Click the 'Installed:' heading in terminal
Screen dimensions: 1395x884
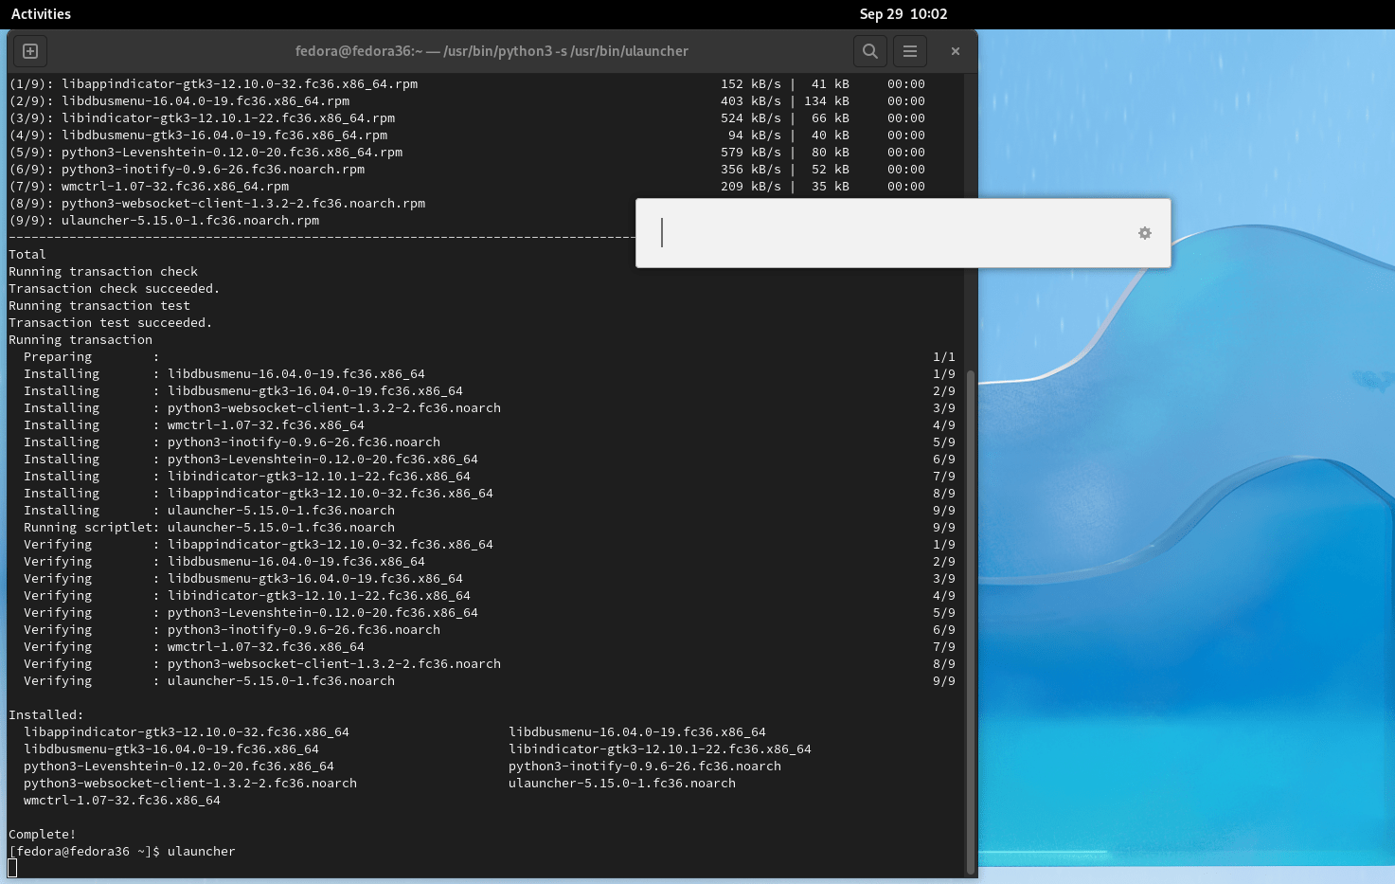pos(46,715)
